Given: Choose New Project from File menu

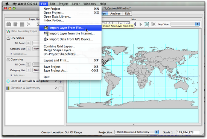Looking at the screenshot, I should pos(71,9).
